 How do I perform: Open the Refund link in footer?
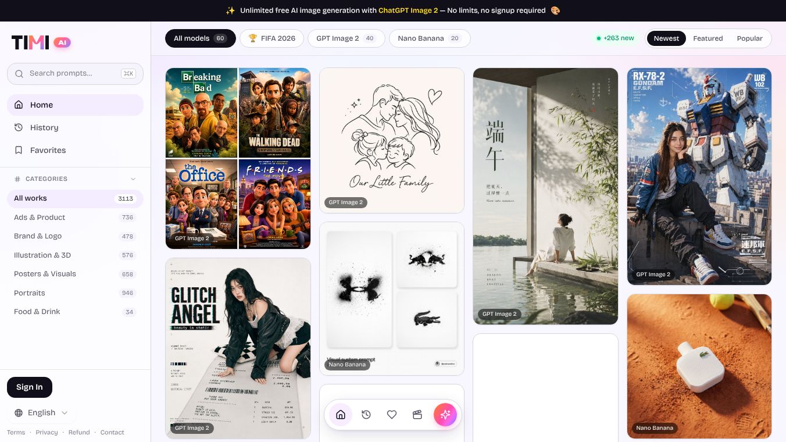(x=79, y=432)
